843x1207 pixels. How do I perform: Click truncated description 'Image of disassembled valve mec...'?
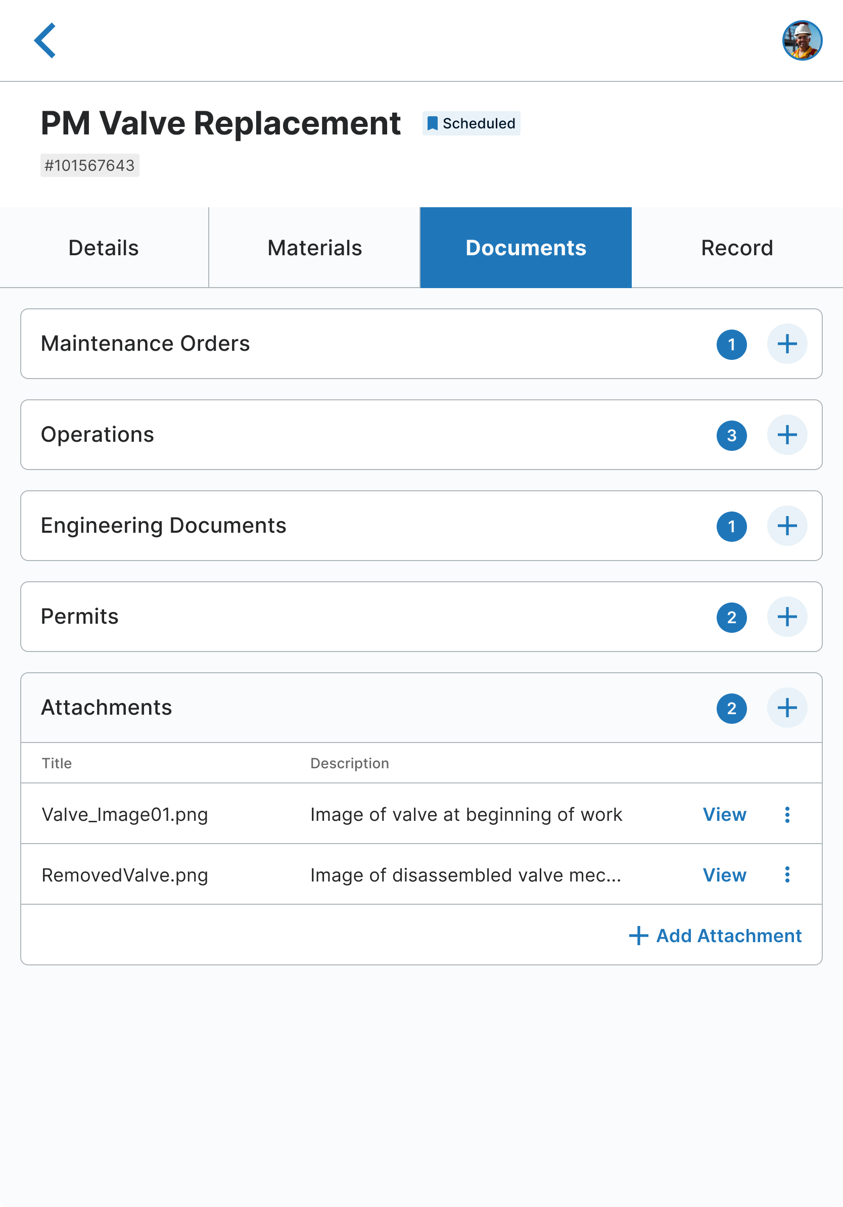[x=465, y=875]
